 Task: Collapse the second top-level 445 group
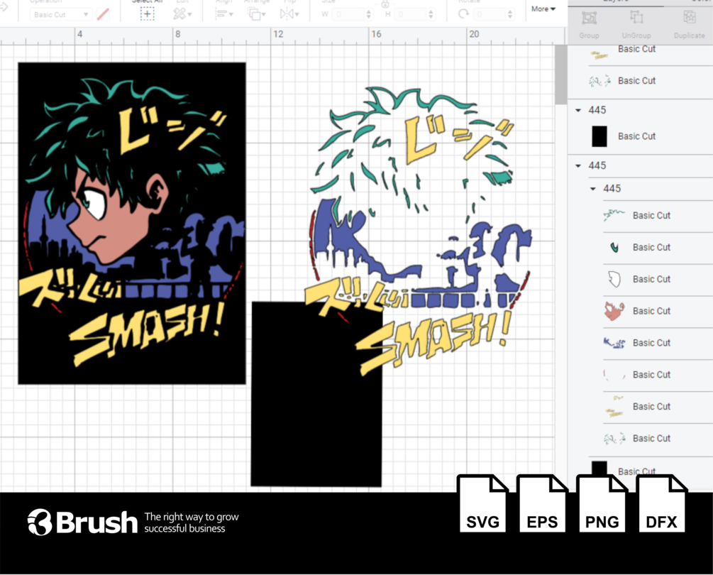pyautogui.click(x=578, y=165)
